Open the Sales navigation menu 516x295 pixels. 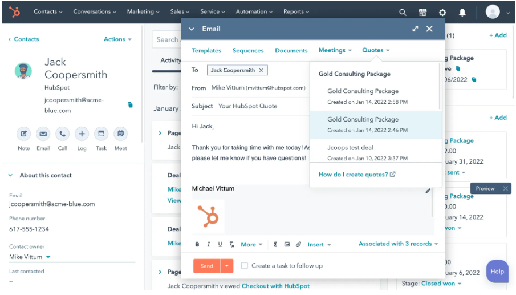(x=180, y=11)
